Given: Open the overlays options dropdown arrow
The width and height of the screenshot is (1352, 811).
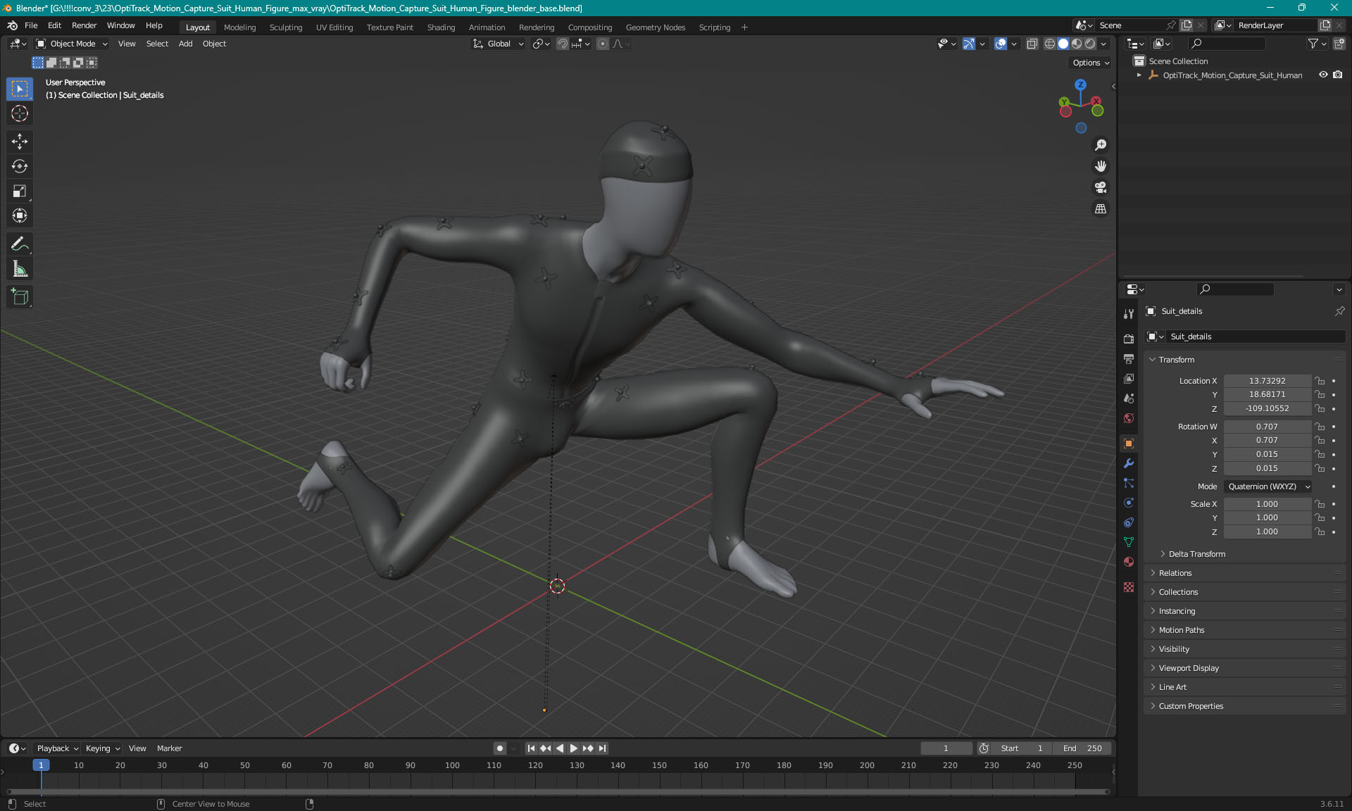Looking at the screenshot, I should pos(1014,44).
